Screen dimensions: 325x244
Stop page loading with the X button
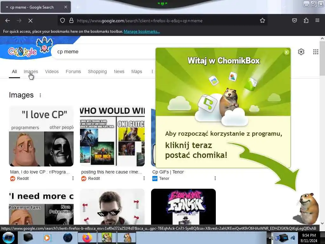click(30, 21)
